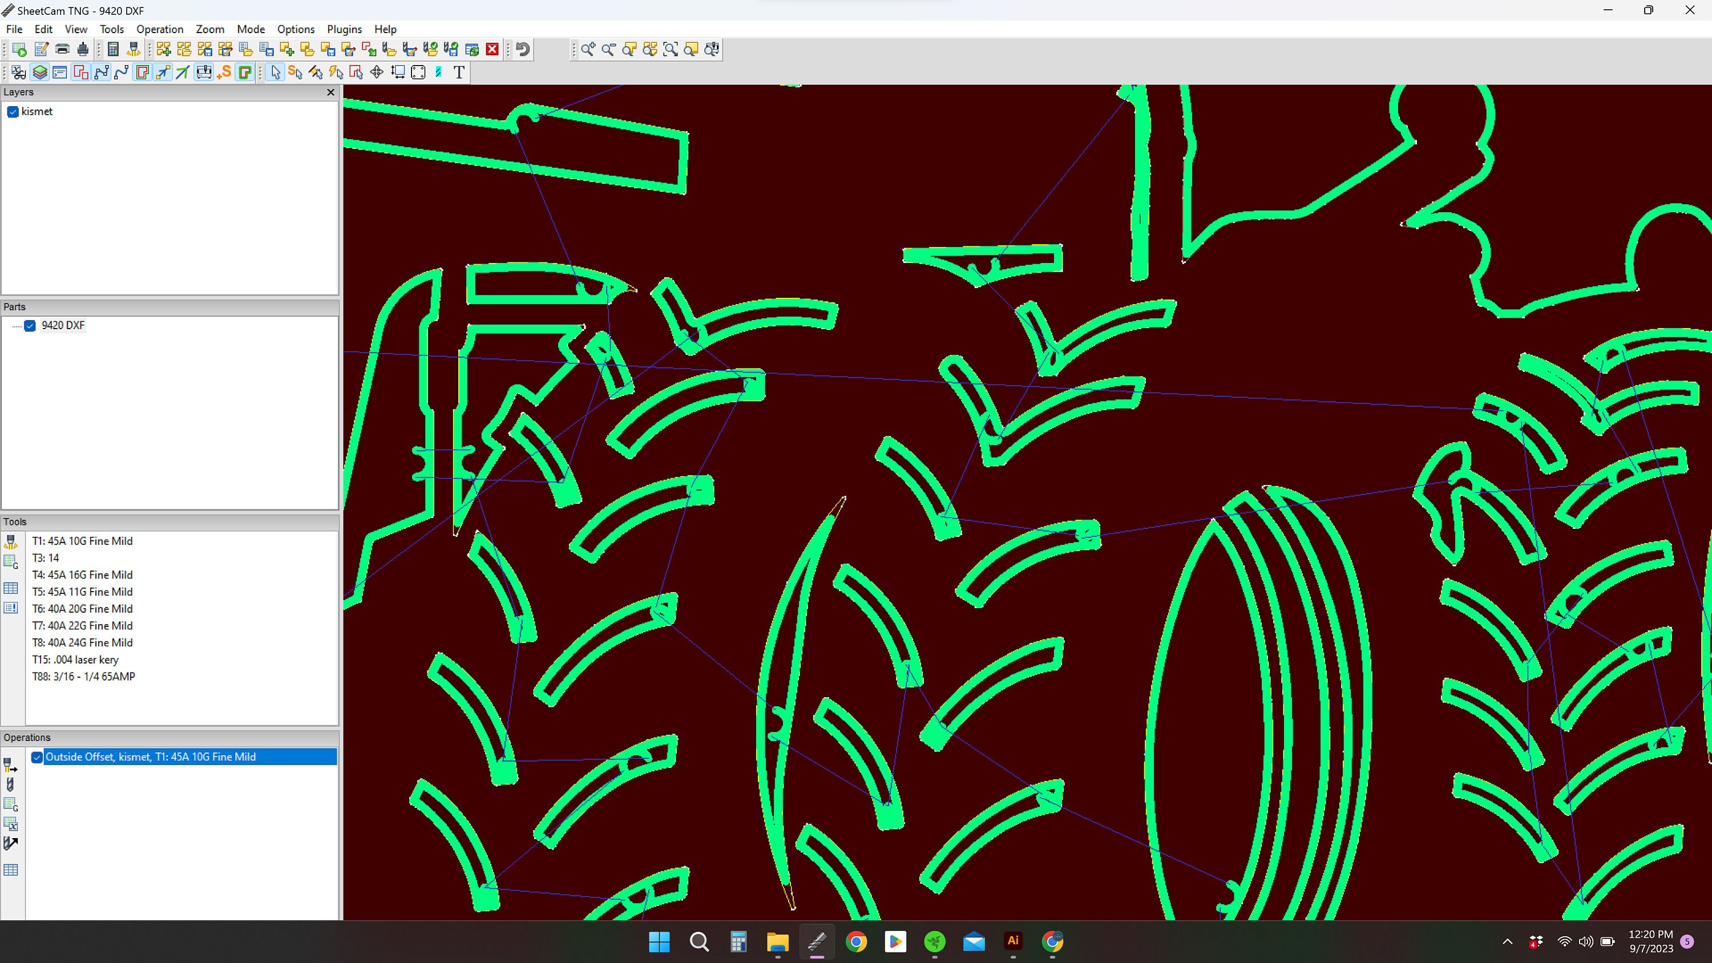This screenshot has height=963, width=1712.
Task: Click the Undo icon on the toolbar
Action: [x=522, y=49]
